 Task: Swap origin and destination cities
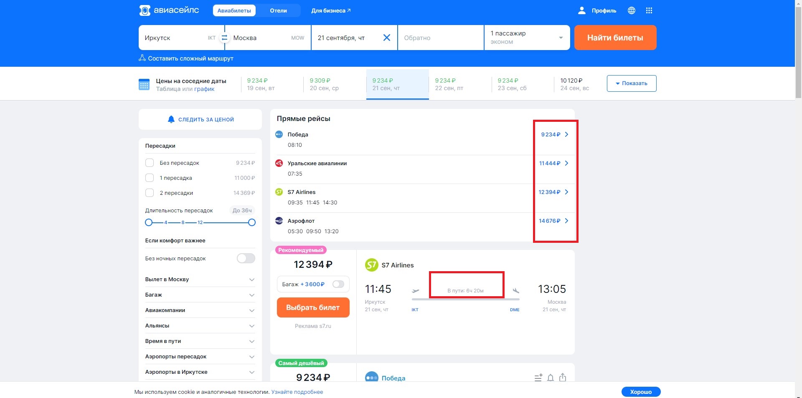tap(224, 38)
